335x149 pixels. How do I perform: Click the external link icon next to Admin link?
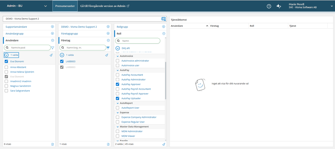128,6
